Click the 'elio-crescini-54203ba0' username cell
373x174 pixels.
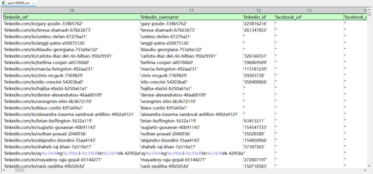pos(191,82)
